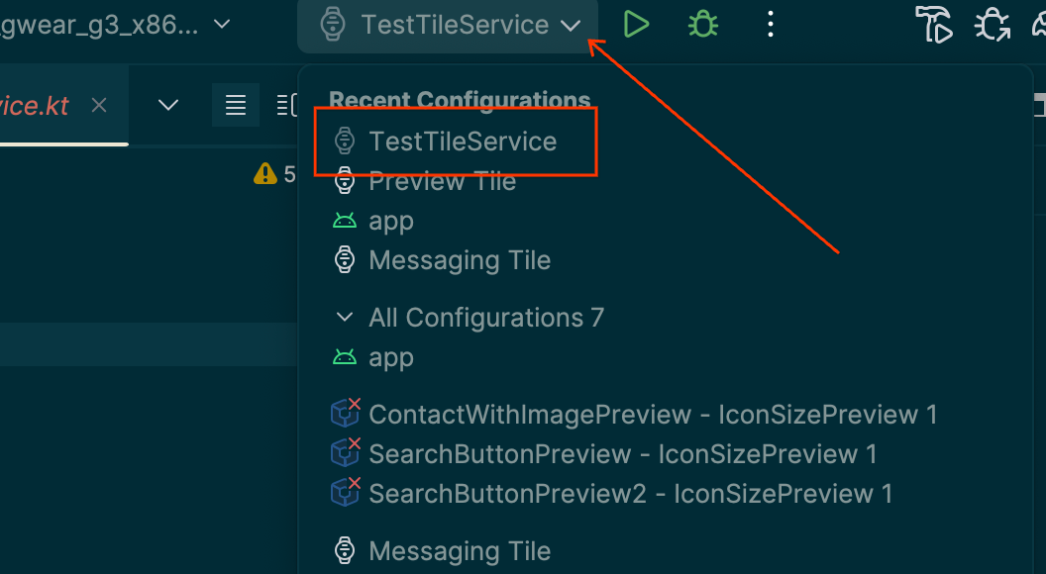Click the failed preview icon beside SearchButtonPreview
This screenshot has width=1046, height=574.
pos(344,453)
